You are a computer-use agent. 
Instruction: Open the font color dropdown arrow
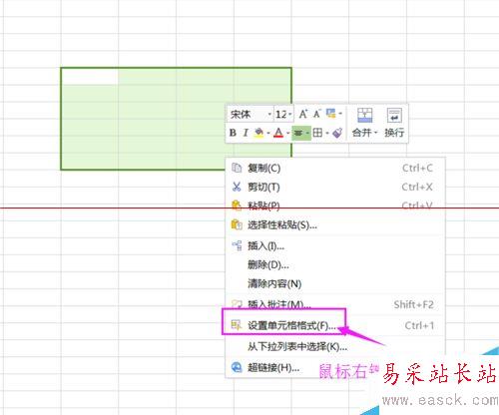click(287, 133)
